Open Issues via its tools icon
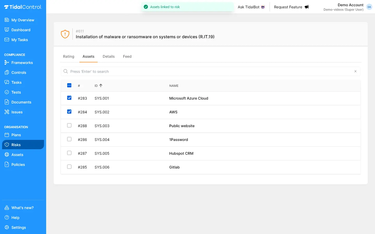This screenshot has width=375, height=234. click(x=7, y=112)
